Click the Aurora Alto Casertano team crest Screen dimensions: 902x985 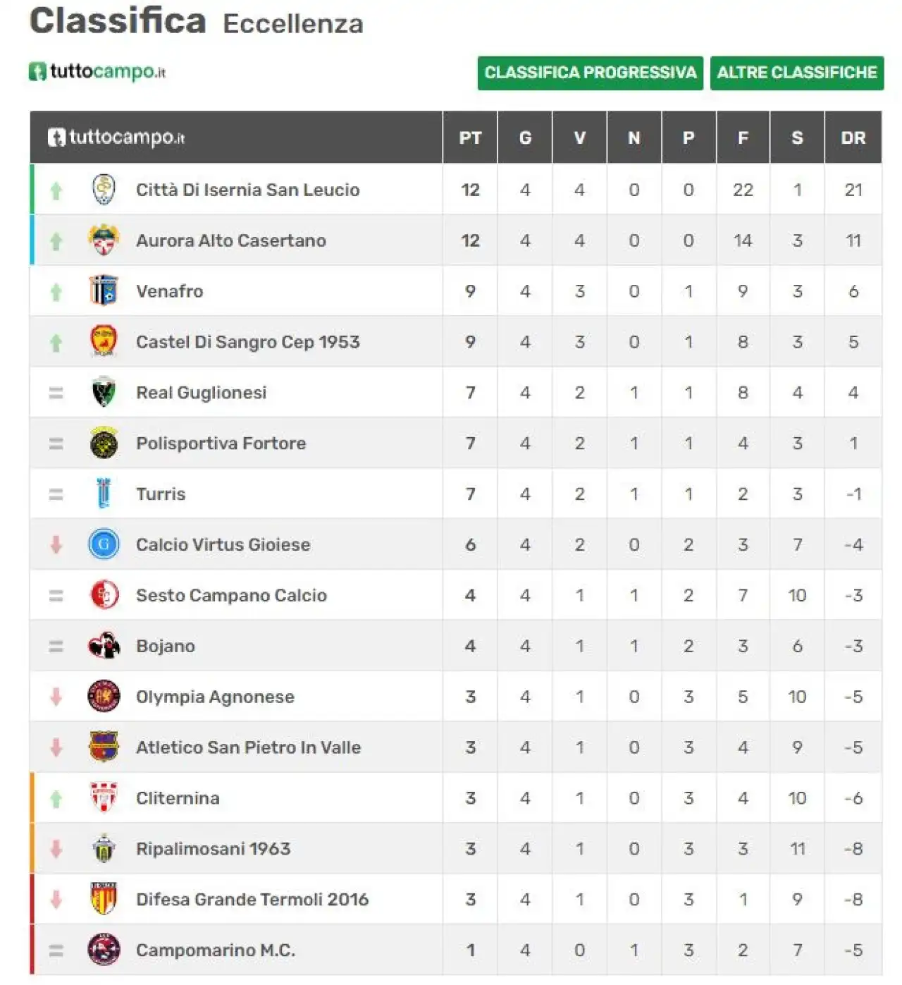tap(104, 240)
